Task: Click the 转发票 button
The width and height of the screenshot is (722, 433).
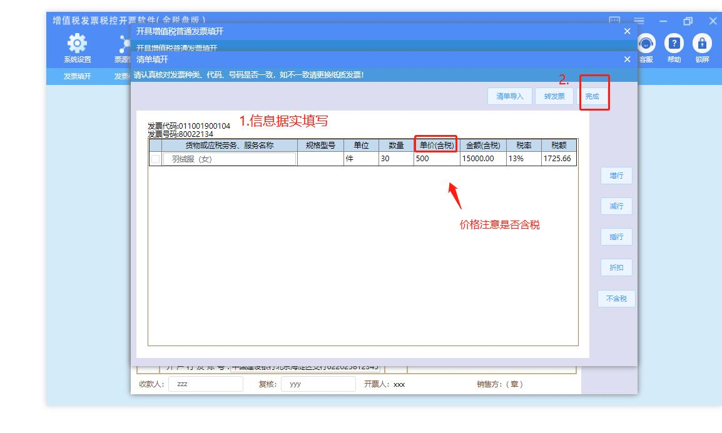Action: point(554,96)
